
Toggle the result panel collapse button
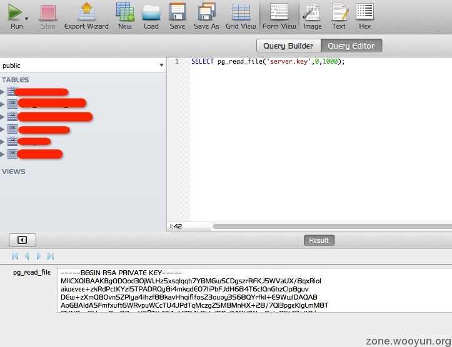[x=22, y=240]
